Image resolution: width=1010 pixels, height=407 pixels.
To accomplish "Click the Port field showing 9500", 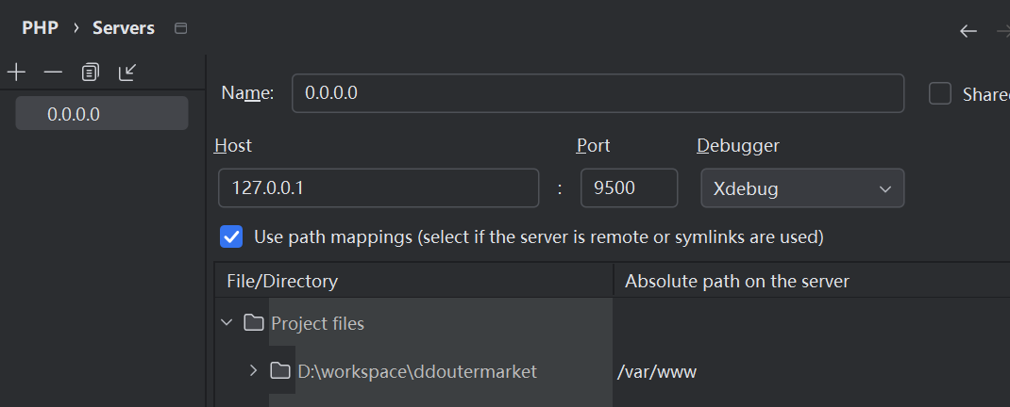I will coord(629,187).
